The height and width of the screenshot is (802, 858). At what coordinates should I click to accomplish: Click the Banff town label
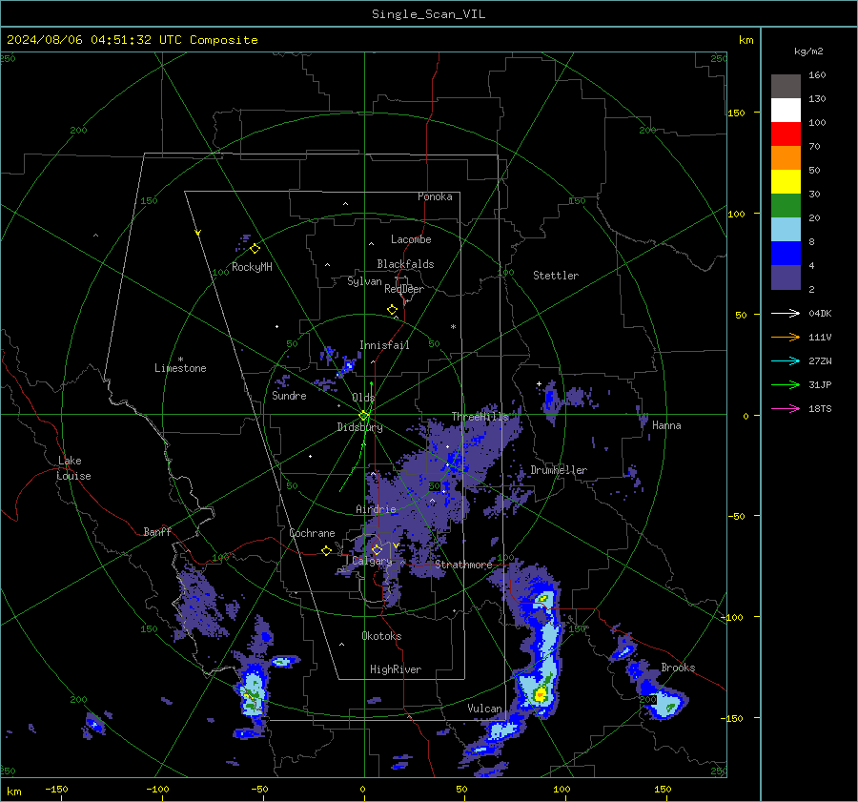coord(157,531)
